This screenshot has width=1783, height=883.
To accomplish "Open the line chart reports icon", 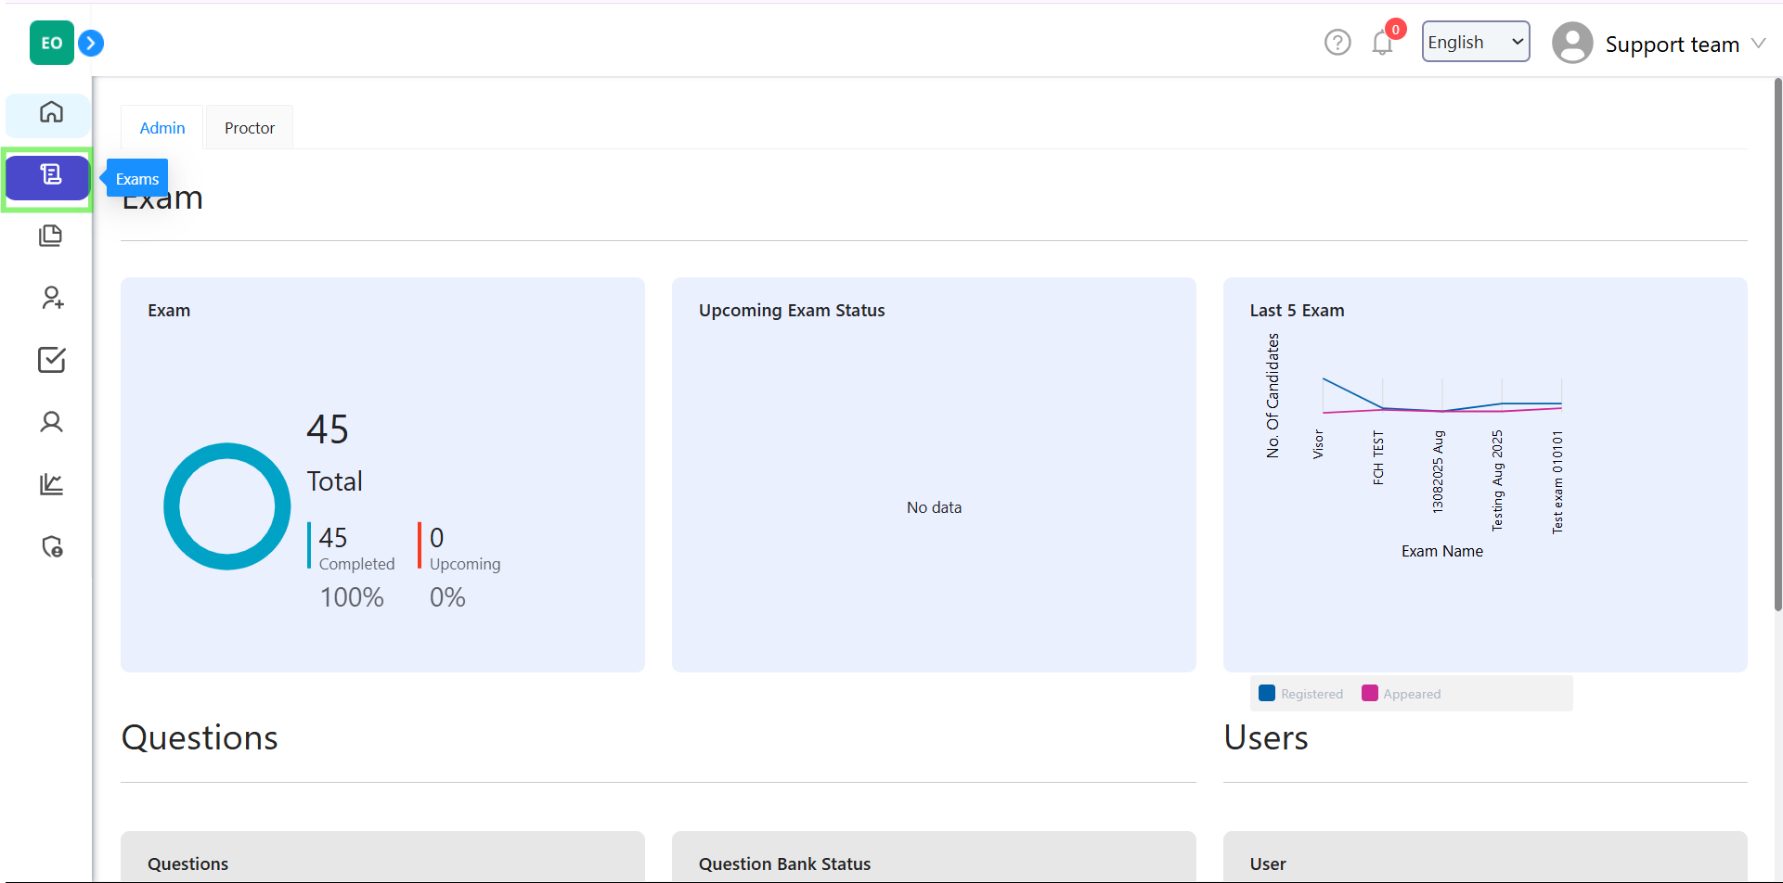I will pyautogui.click(x=51, y=484).
